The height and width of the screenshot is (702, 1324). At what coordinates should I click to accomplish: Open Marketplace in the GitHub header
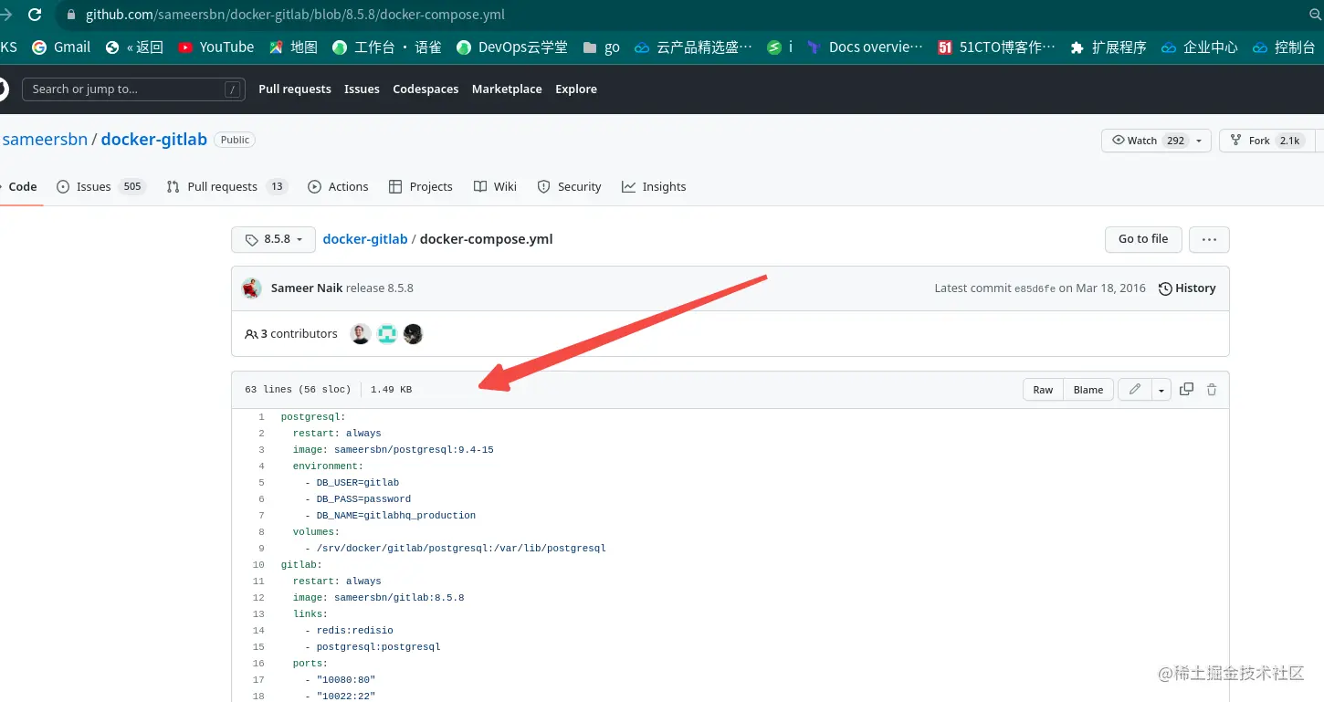point(507,89)
